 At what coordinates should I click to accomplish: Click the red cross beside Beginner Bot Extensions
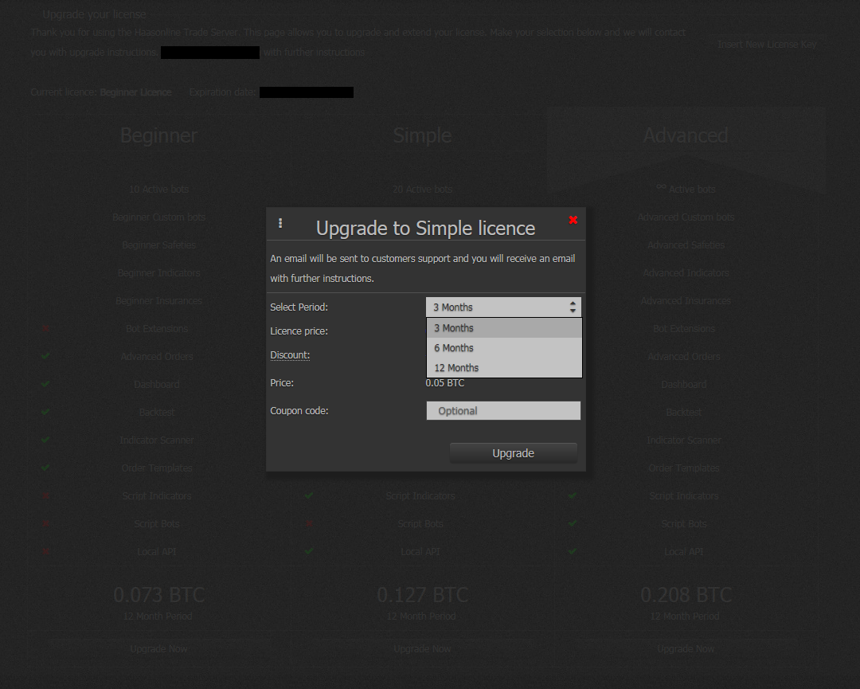pos(46,329)
